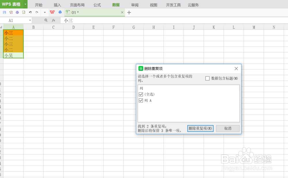This screenshot has height=178, width=288.
Task: Click cell A5 containing 小吴
Action: pos(13,55)
